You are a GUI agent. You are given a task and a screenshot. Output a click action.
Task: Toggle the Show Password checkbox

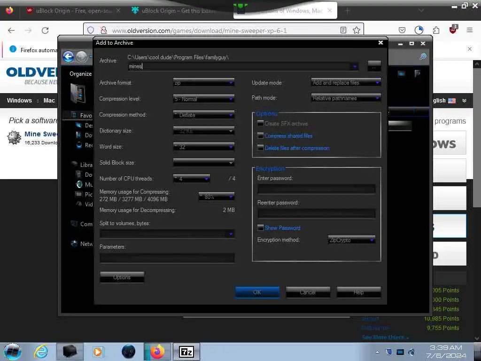[260, 228]
